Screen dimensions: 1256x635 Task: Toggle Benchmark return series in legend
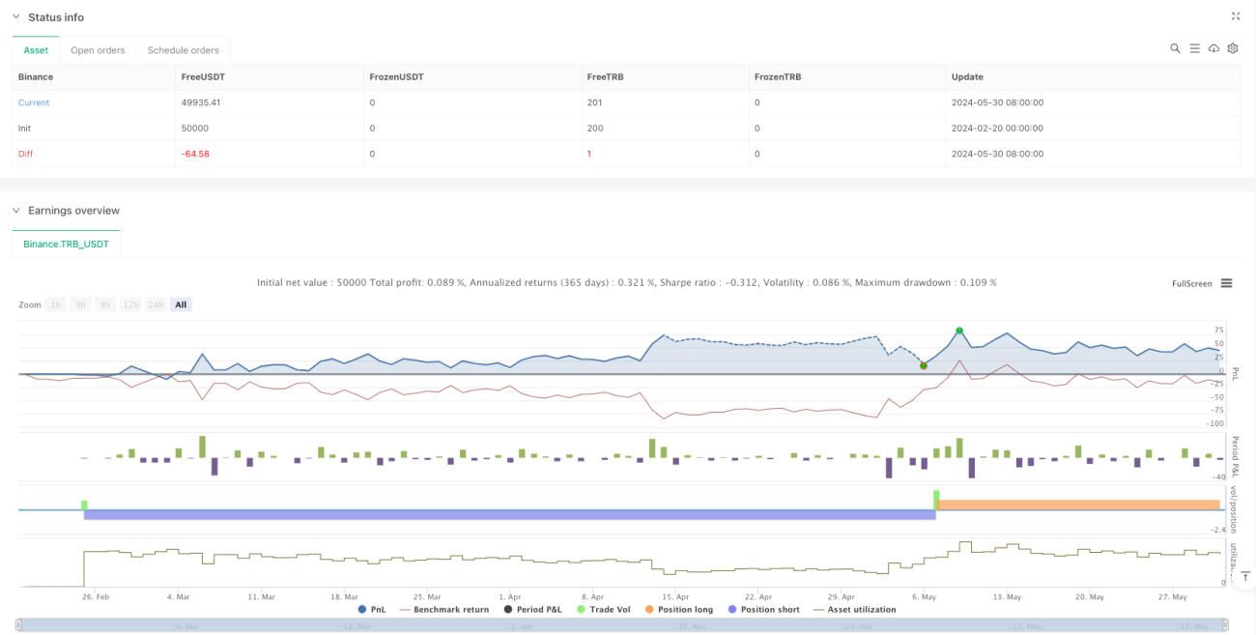point(443,610)
